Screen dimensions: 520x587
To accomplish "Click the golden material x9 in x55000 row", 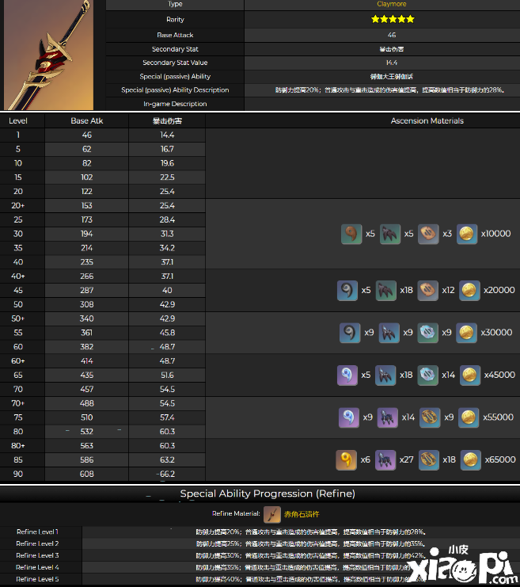I will pos(430,417).
